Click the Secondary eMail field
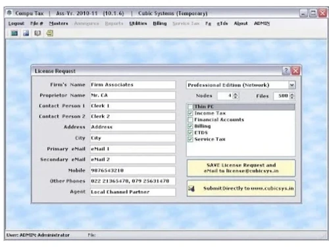Image resolution: width=329 pixels, height=247 pixels. coord(133,159)
